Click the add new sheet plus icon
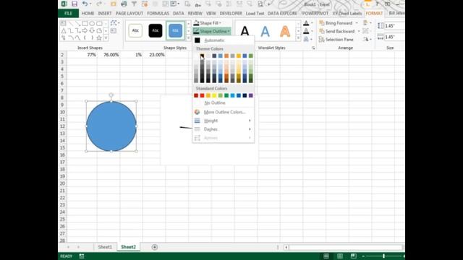463x260 pixels. click(x=154, y=247)
